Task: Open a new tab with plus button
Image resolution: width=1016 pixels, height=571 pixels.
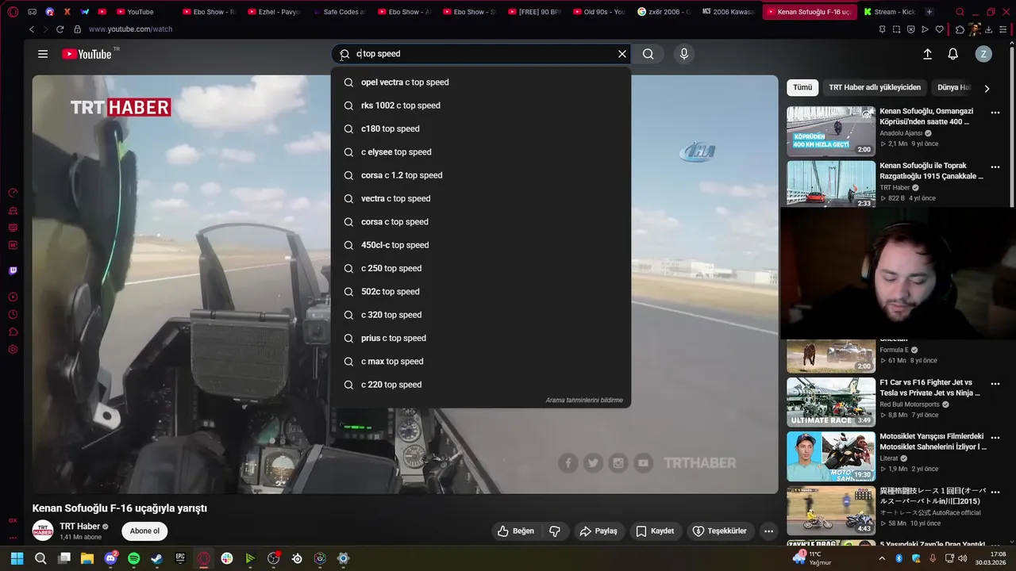Action: (x=929, y=12)
